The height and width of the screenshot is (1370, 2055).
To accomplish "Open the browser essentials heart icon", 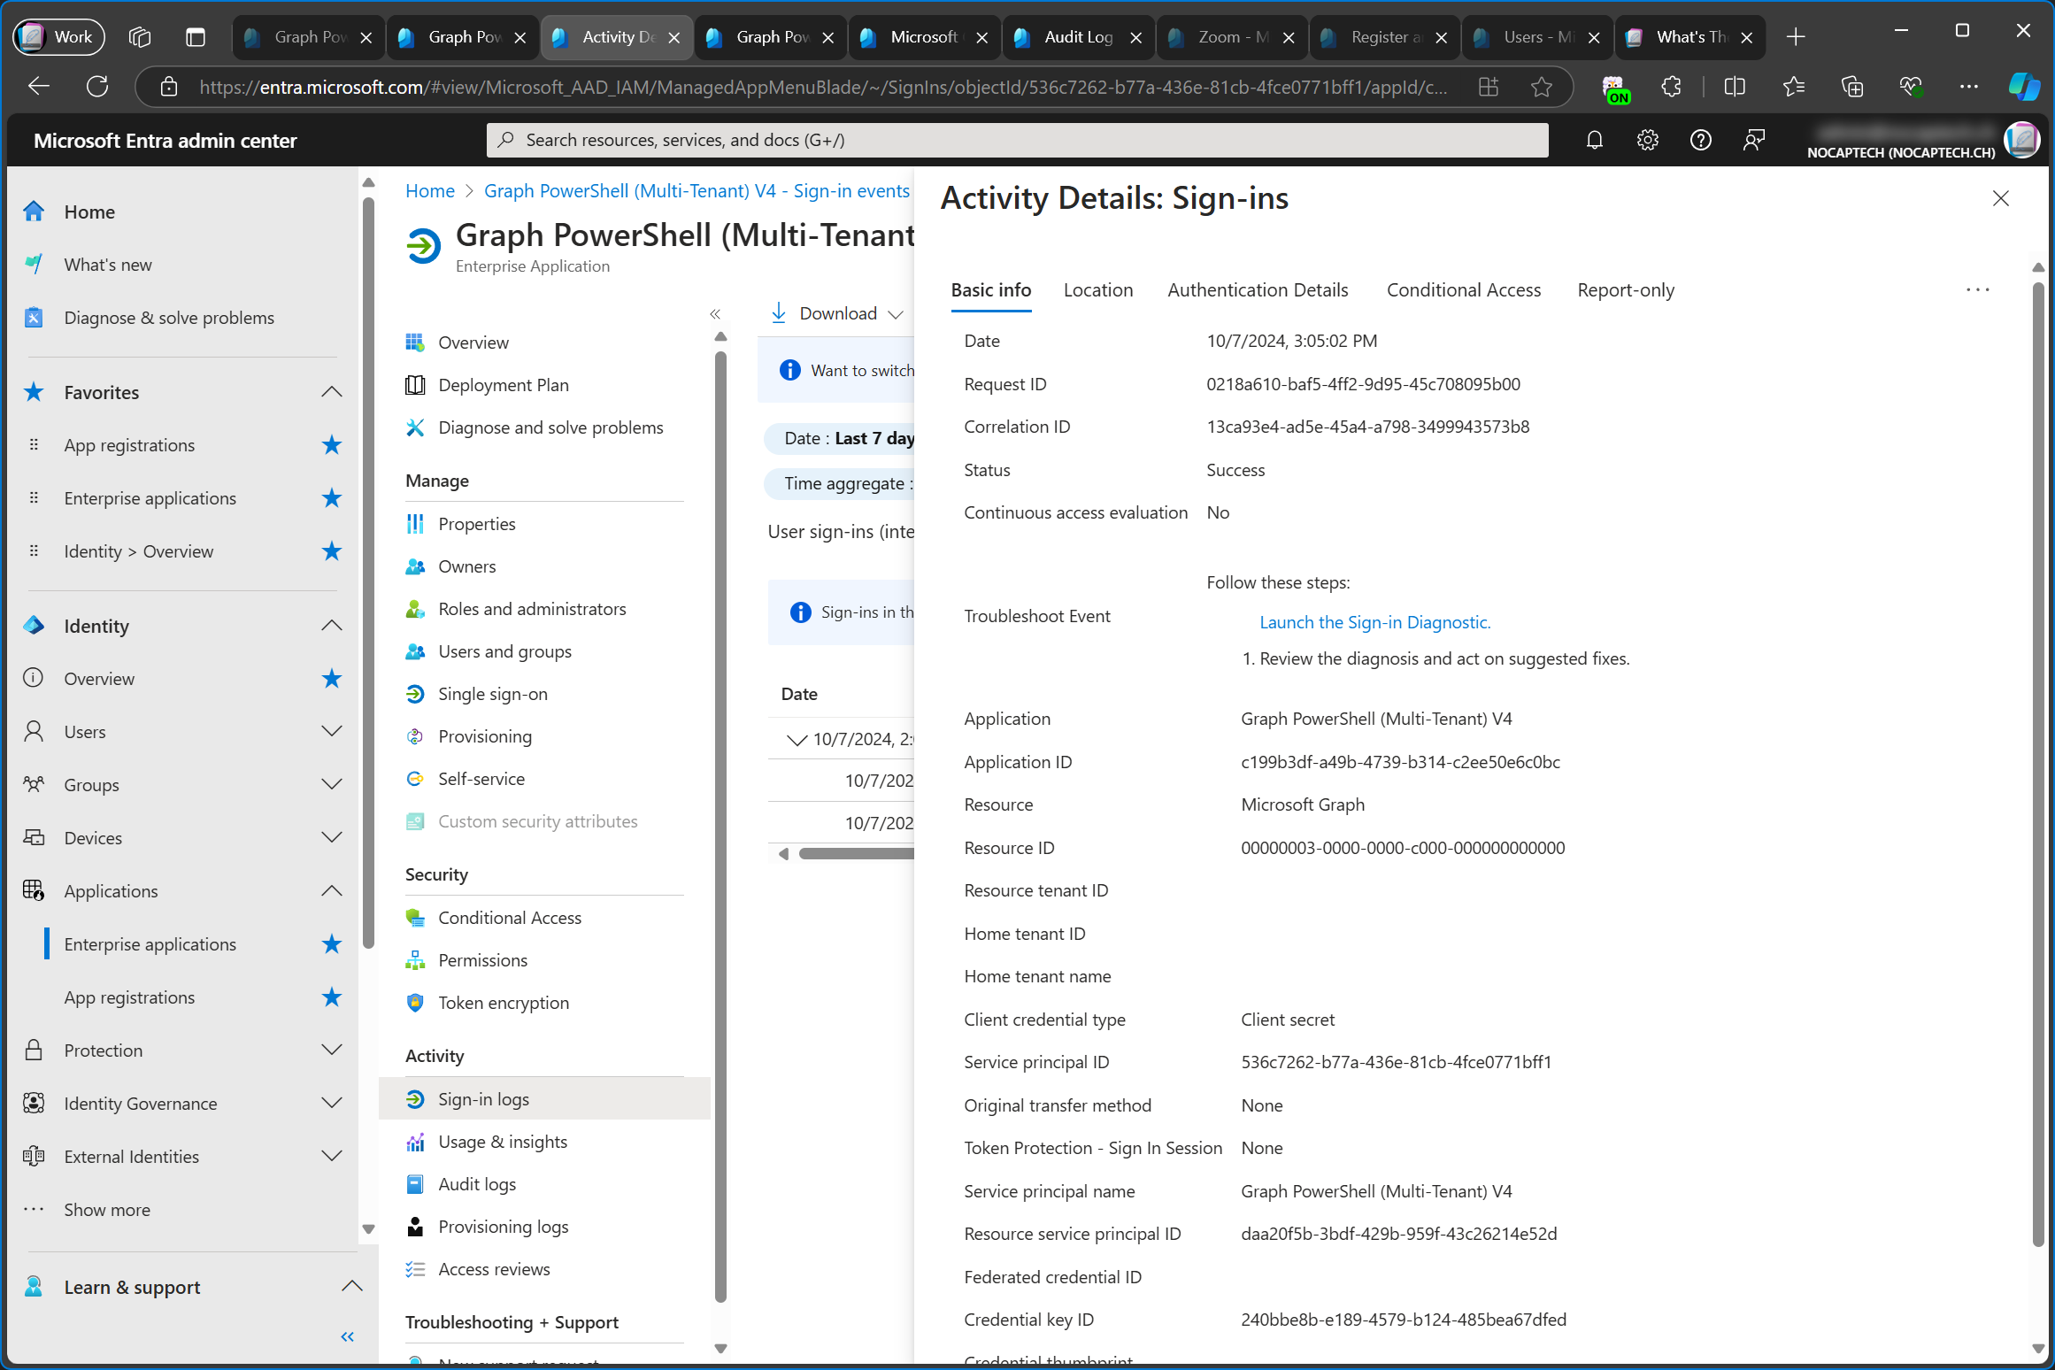I will [1911, 87].
